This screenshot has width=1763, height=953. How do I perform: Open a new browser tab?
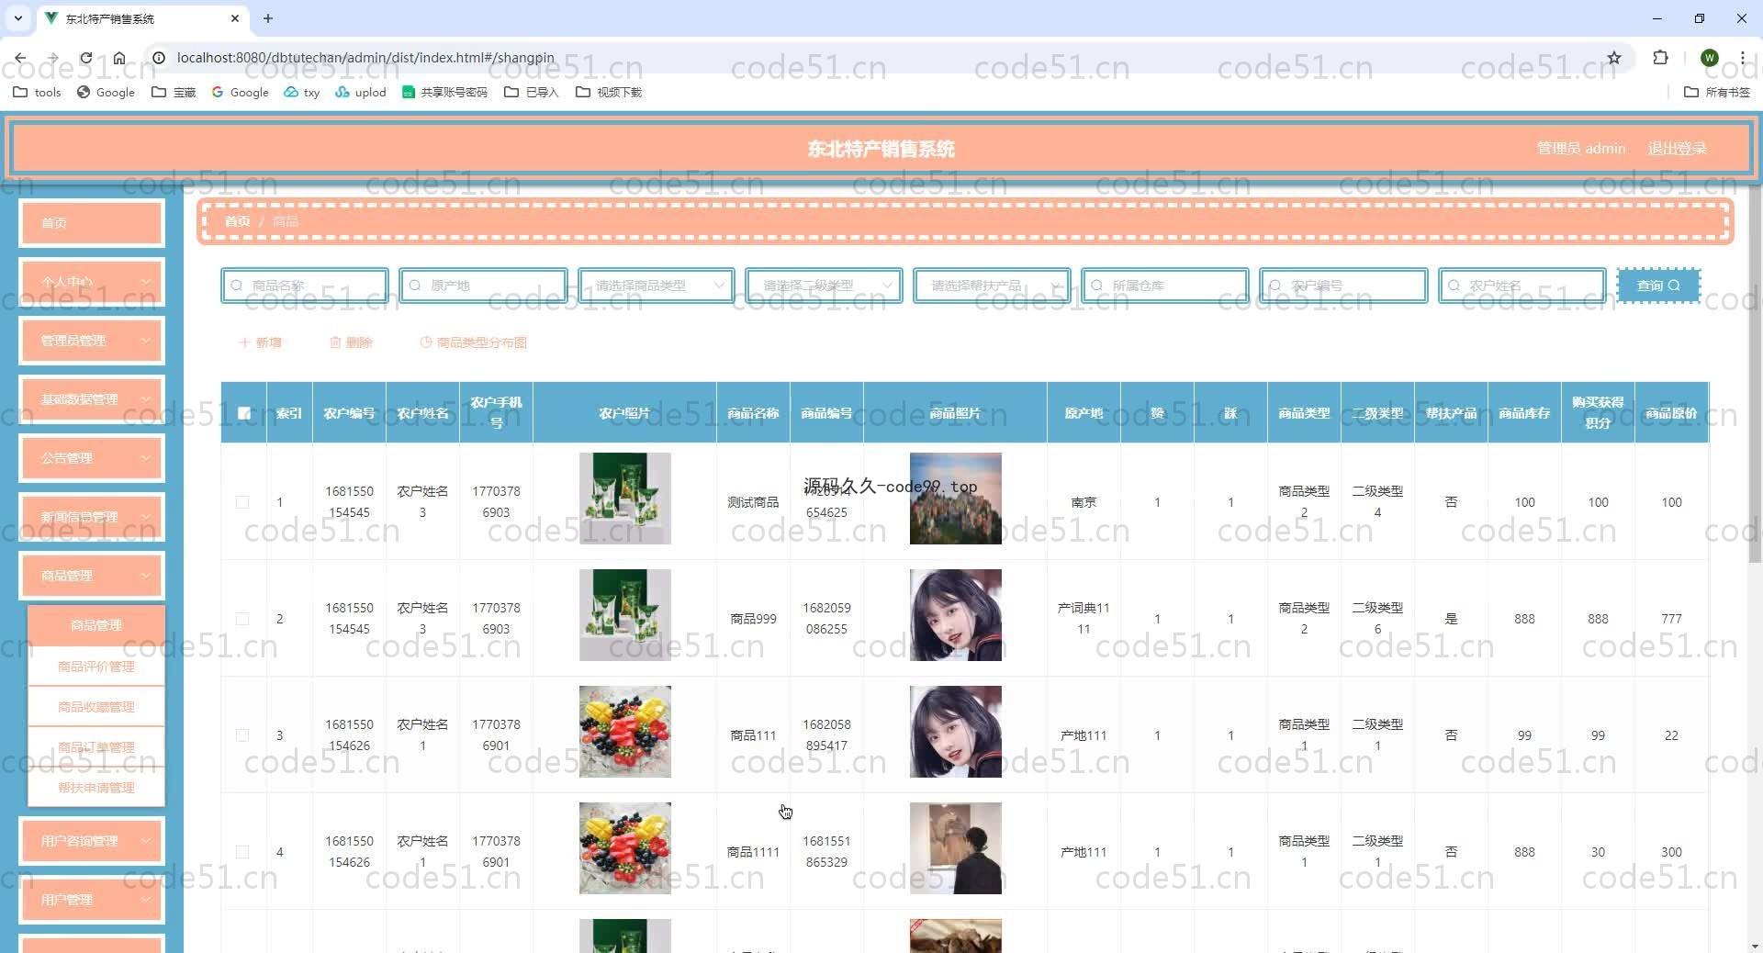(x=267, y=17)
